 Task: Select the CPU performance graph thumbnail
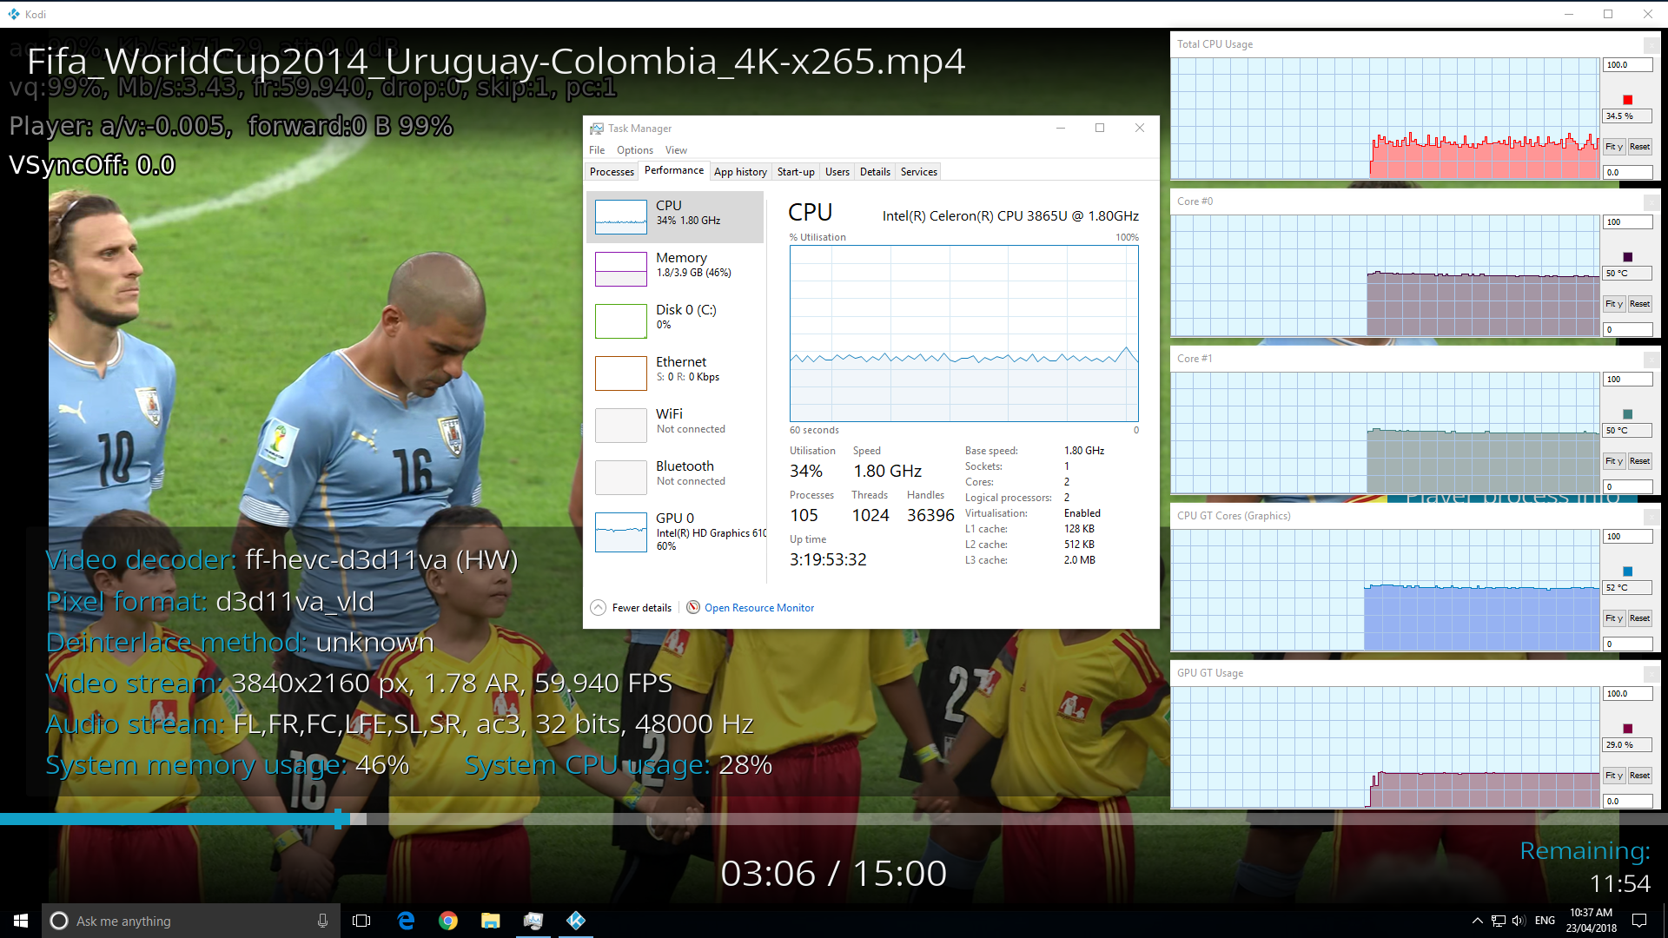620,217
